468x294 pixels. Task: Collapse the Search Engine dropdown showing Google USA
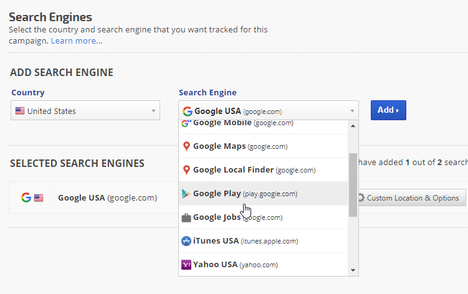pyautogui.click(x=268, y=111)
